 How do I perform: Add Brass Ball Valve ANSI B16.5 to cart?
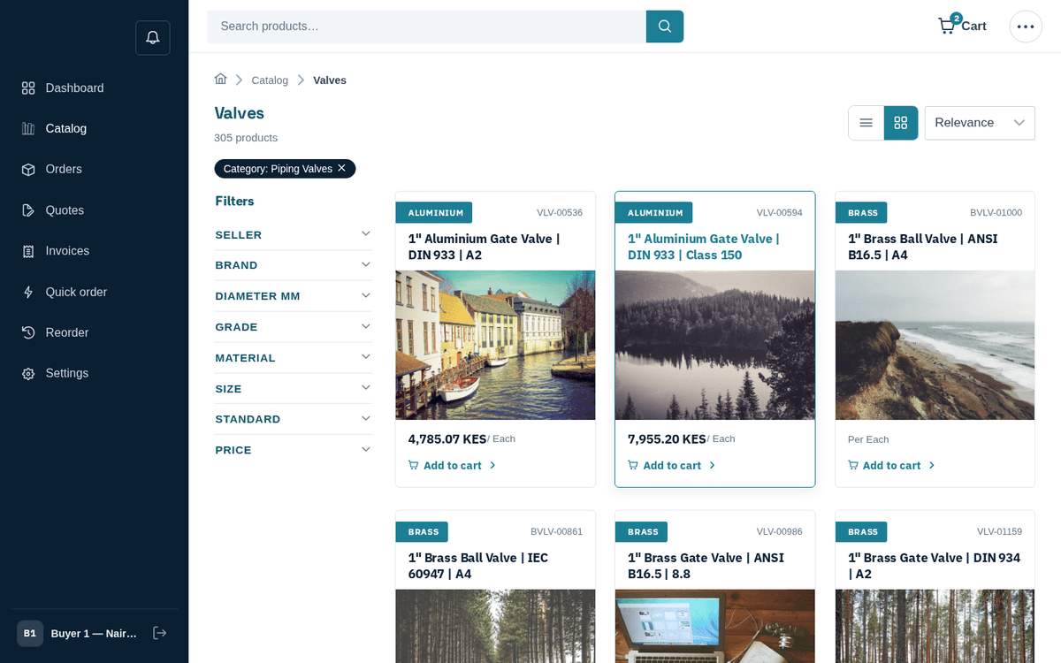click(891, 465)
